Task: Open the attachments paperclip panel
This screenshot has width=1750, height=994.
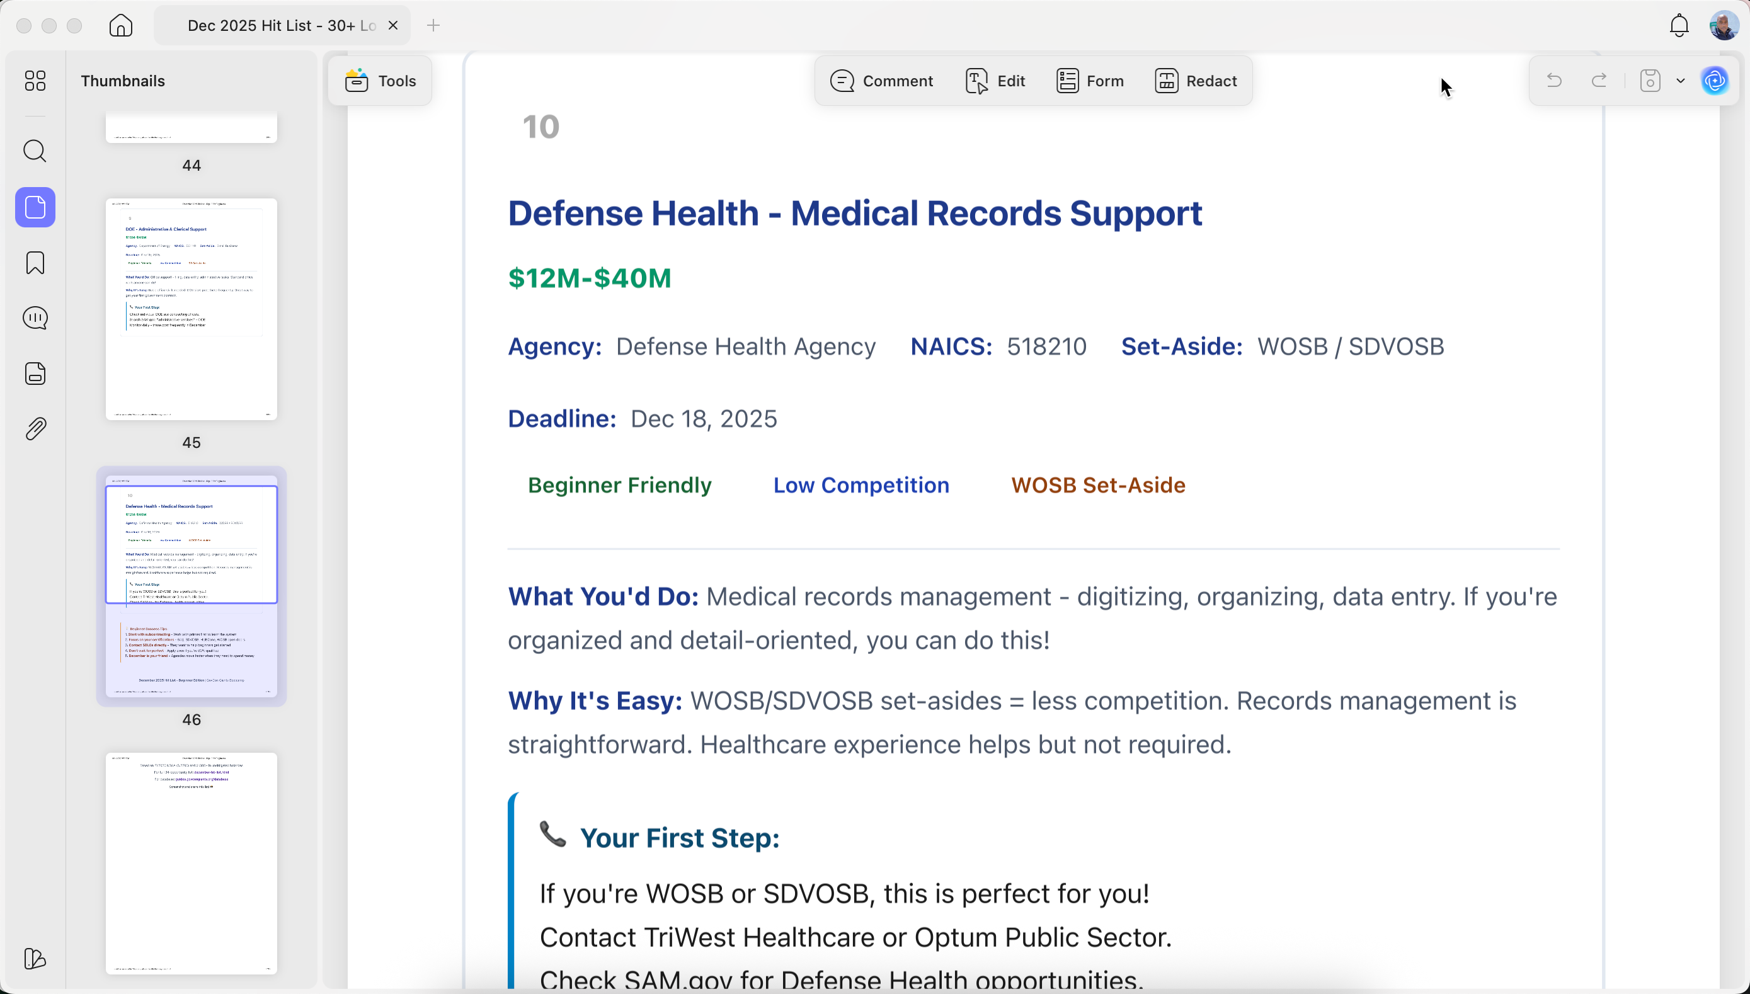Action: (x=35, y=429)
